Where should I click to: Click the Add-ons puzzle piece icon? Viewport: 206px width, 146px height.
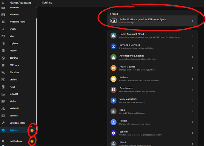pos(113,79)
